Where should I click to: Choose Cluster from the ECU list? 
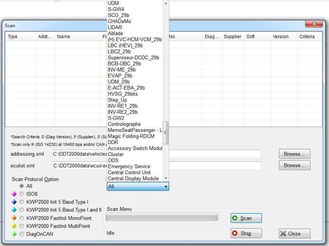click(116, 154)
